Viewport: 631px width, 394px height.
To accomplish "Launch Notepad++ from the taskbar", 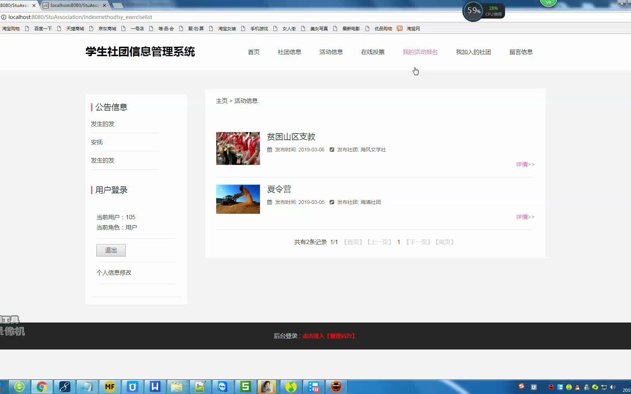I will (200, 386).
